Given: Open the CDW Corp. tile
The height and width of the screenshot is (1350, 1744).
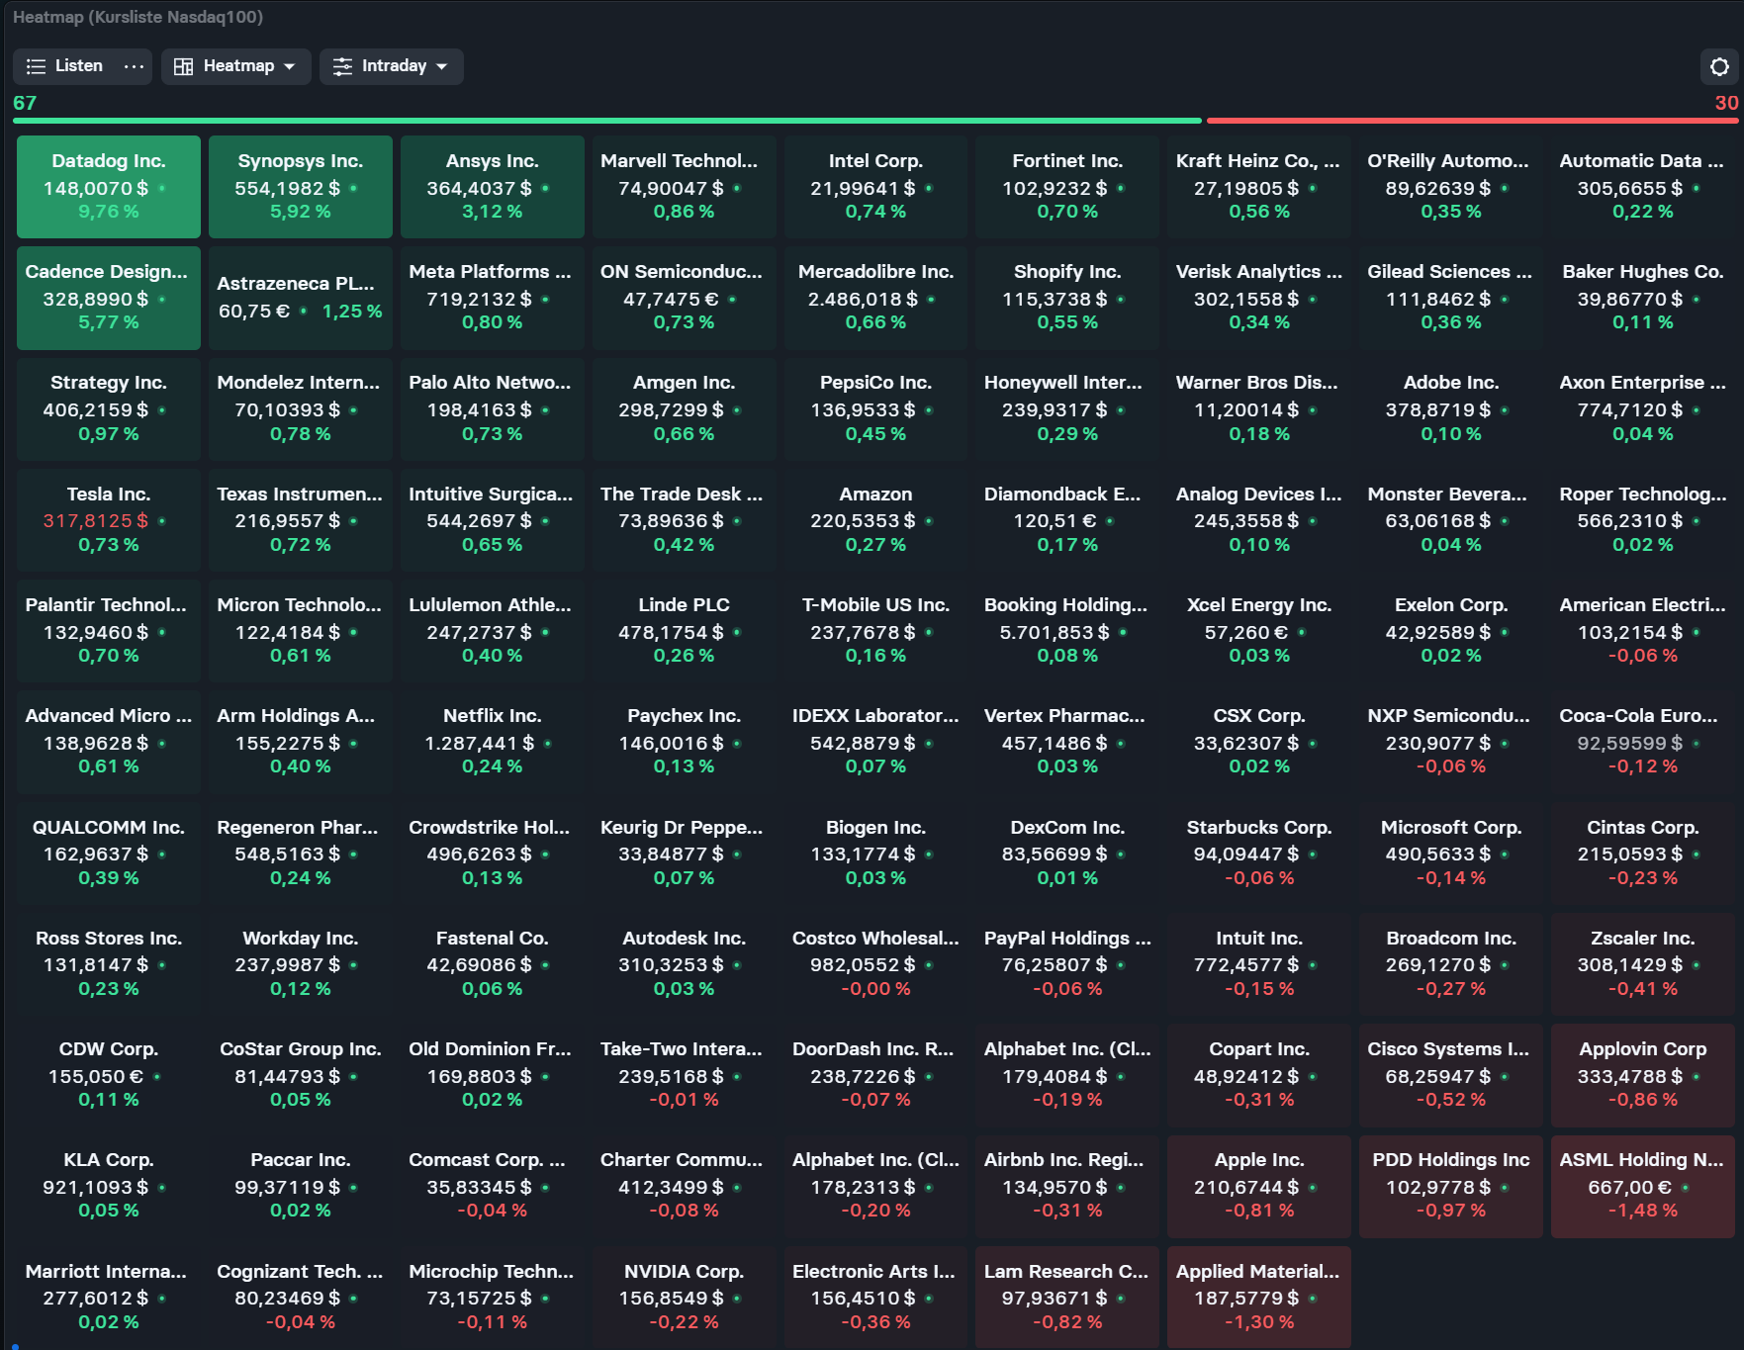Looking at the screenshot, I should coord(109,1075).
